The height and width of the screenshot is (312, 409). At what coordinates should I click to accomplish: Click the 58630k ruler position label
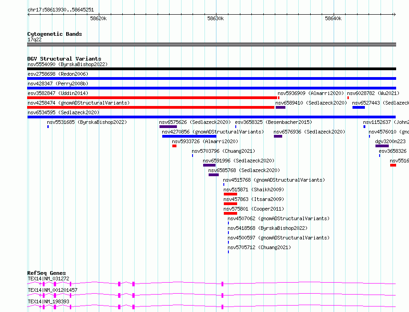pos(216,18)
